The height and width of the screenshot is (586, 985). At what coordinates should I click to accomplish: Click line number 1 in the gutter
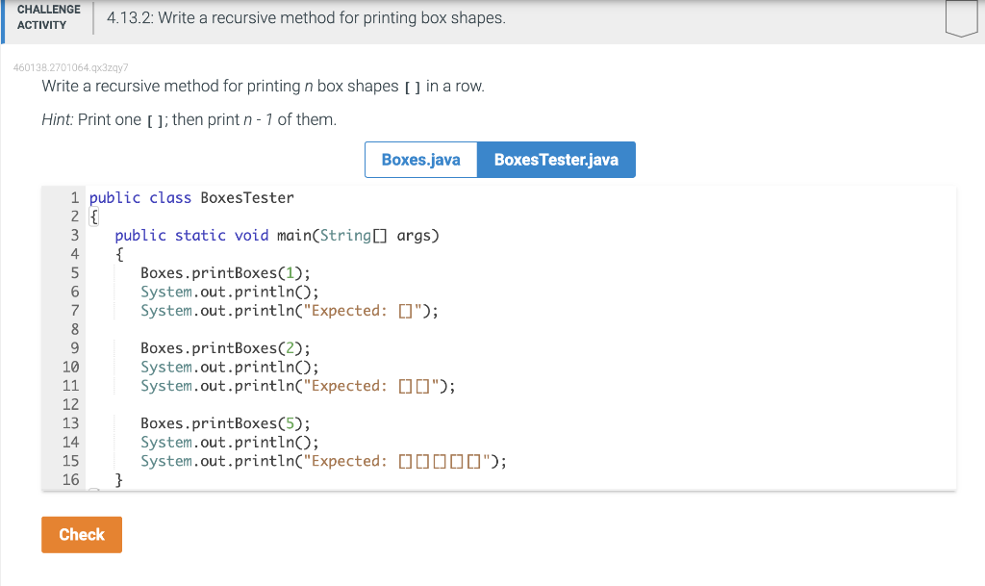[74, 197]
